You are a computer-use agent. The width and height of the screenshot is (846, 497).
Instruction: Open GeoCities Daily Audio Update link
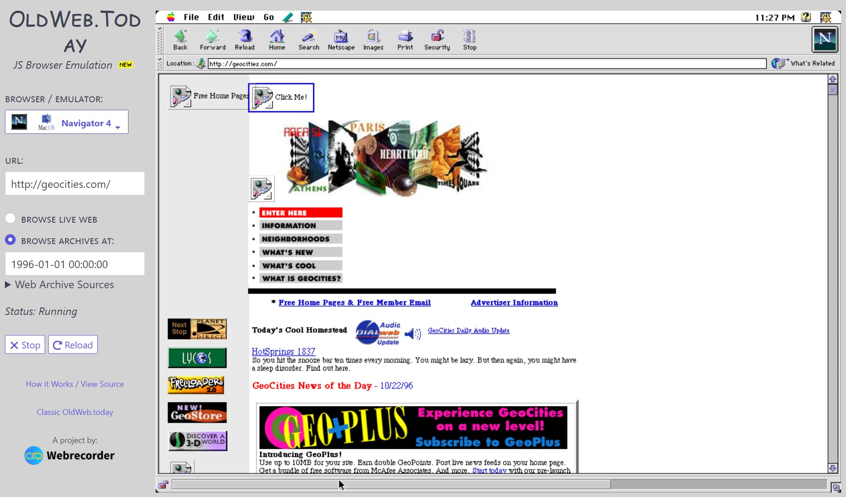tap(469, 331)
